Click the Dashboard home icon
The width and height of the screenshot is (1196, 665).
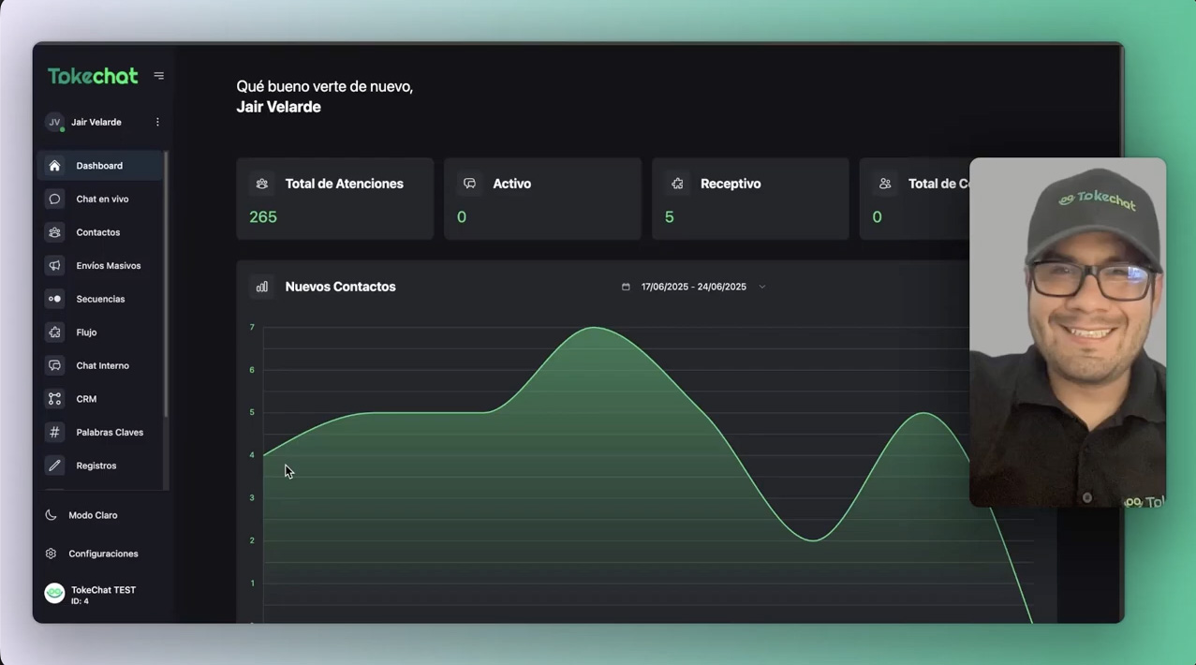point(54,166)
